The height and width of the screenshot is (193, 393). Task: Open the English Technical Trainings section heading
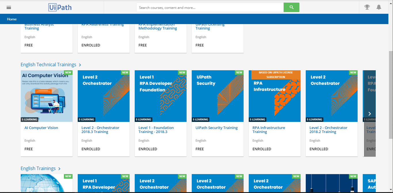[48, 65]
